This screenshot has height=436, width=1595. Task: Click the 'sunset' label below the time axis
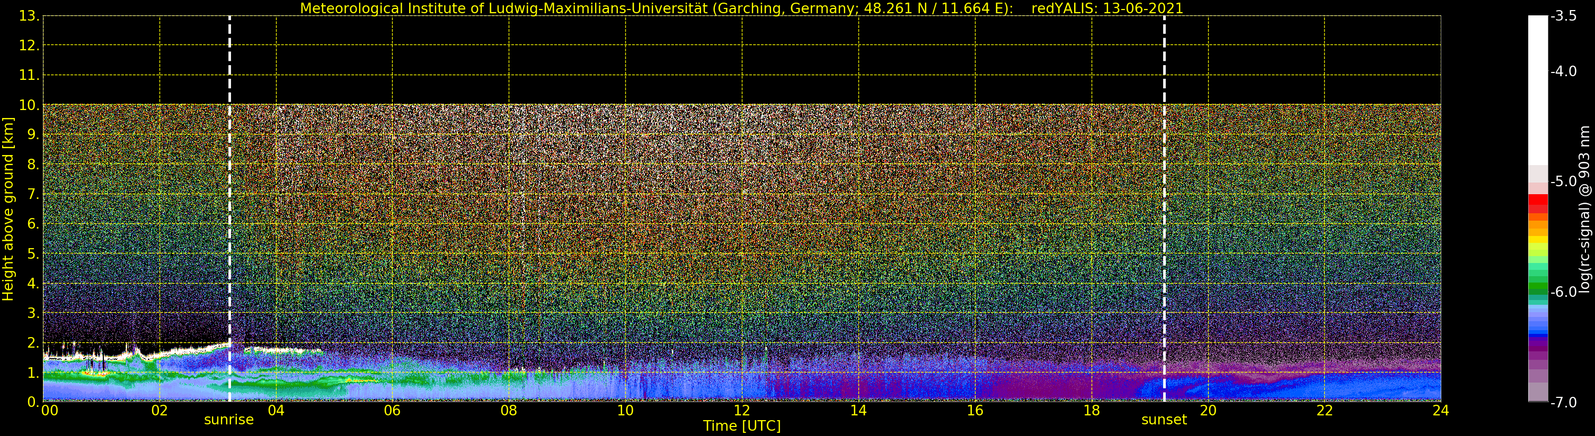point(1164,420)
